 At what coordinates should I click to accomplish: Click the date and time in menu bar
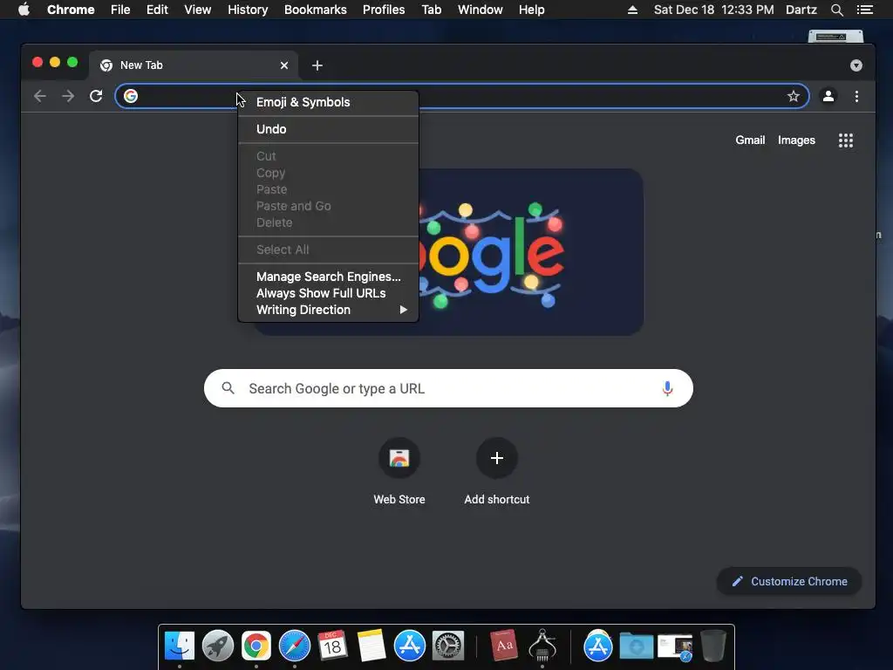[x=713, y=10]
